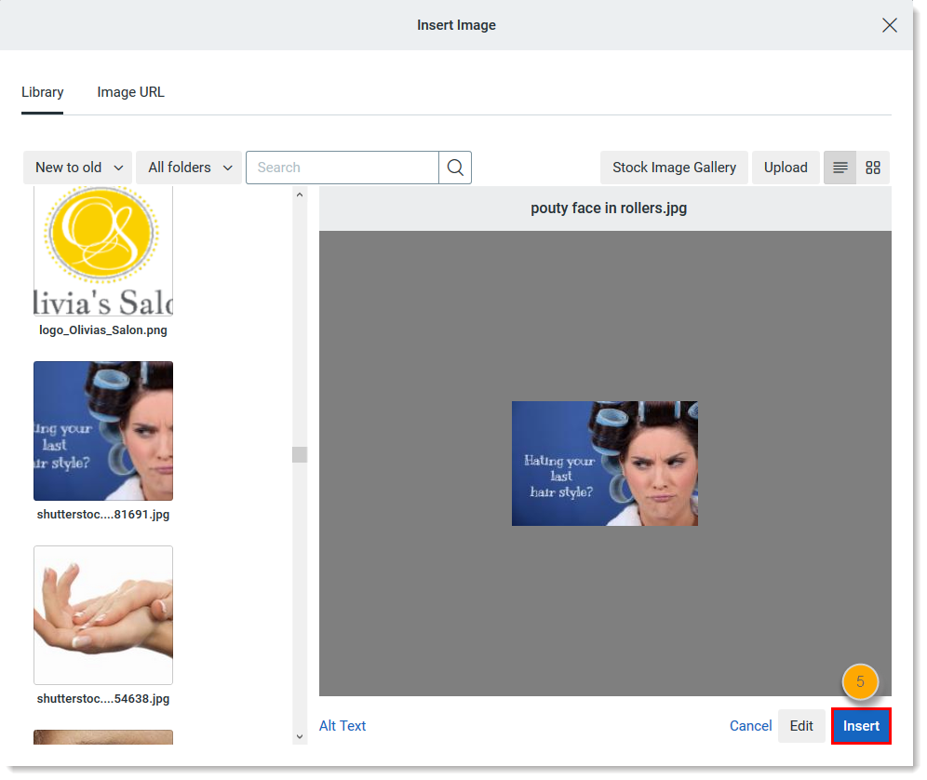Image resolution: width=927 pixels, height=780 pixels.
Task: Click the Edit button
Action: click(x=801, y=726)
